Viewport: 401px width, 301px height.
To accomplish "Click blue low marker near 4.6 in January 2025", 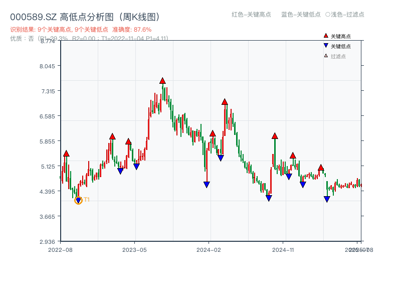I will (x=303, y=184).
